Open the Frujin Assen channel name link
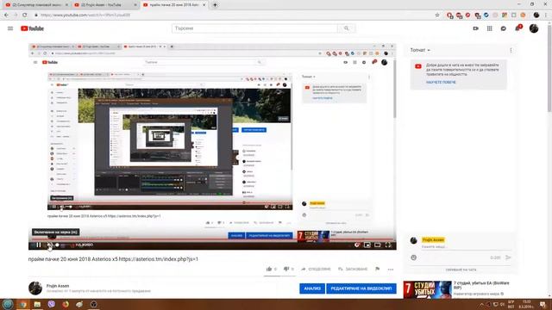 (x=58, y=286)
